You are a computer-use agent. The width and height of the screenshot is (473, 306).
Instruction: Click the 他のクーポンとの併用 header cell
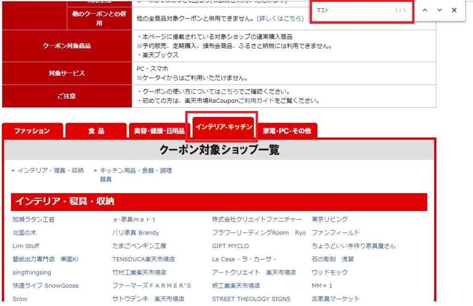[99, 18]
